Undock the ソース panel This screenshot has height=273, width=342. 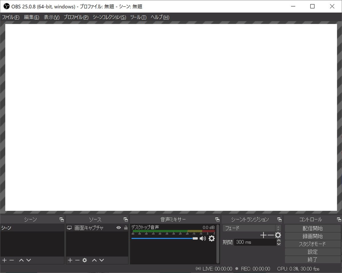point(126,219)
